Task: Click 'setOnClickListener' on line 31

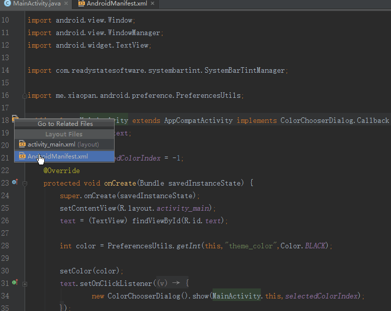Action: (116, 283)
